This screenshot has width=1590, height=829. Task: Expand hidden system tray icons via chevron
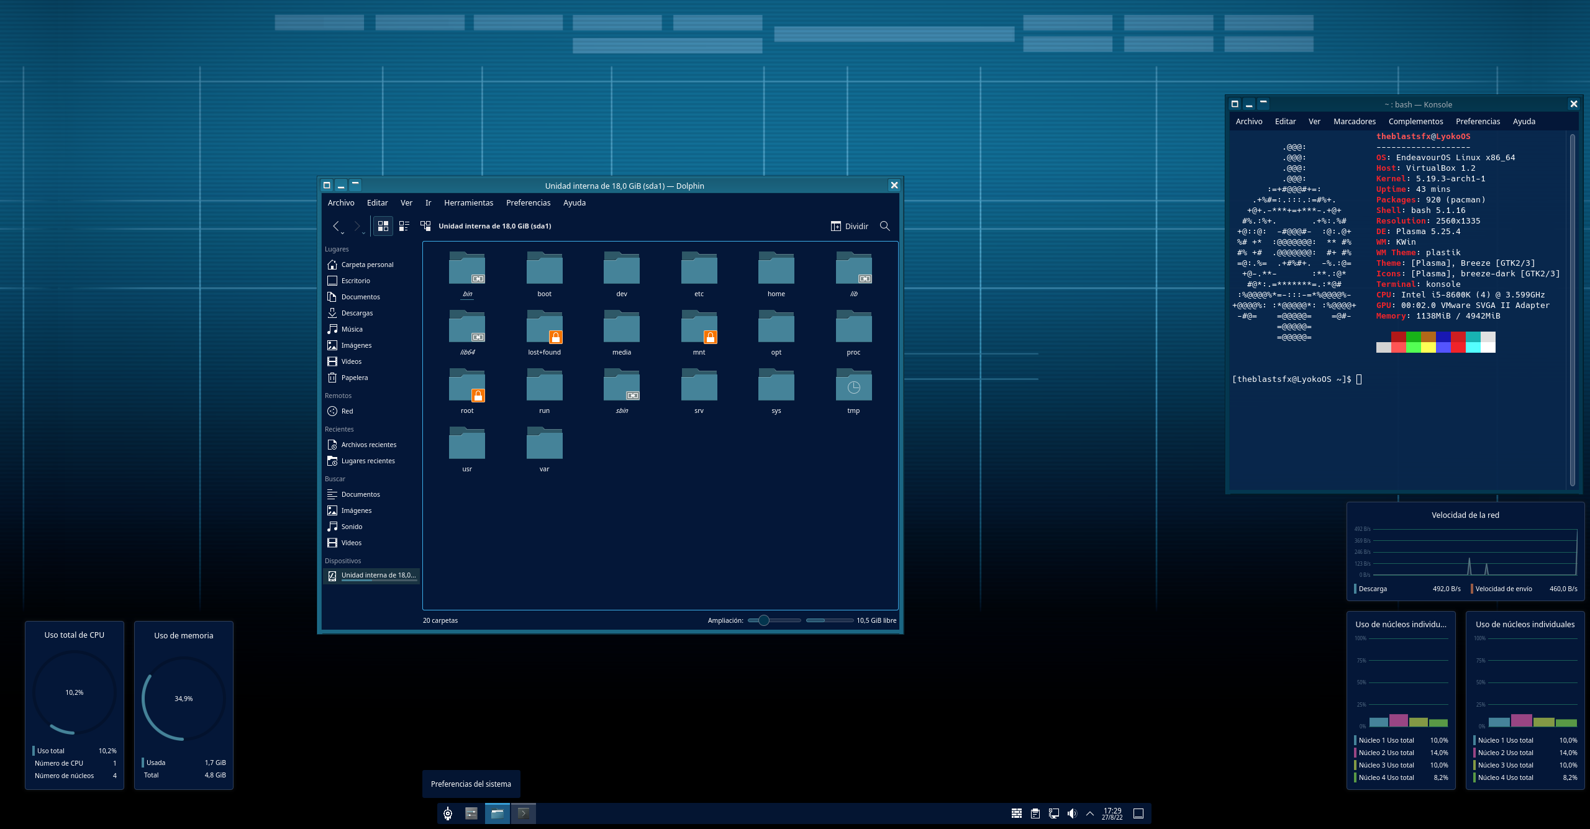(1090, 812)
